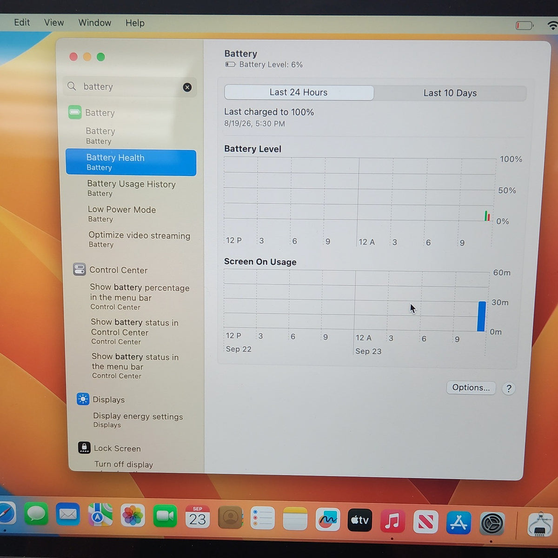Click in the battery search field
This screenshot has height=558, width=558.
[x=130, y=87]
